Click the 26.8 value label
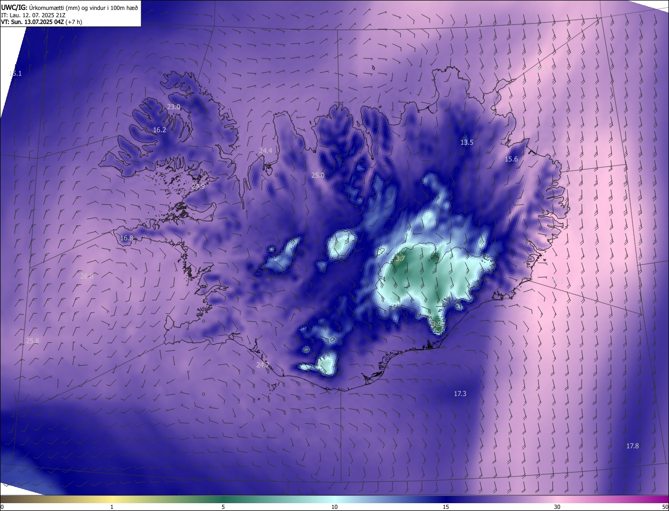 (x=87, y=276)
